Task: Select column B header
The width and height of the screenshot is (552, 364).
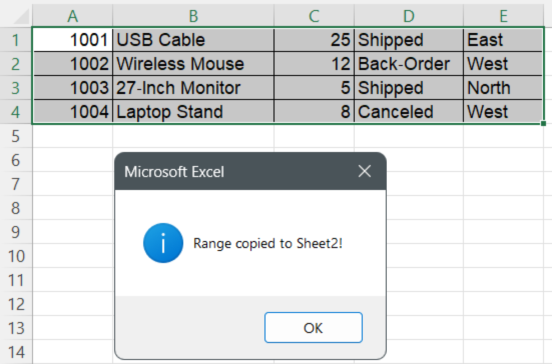Action: pyautogui.click(x=193, y=16)
